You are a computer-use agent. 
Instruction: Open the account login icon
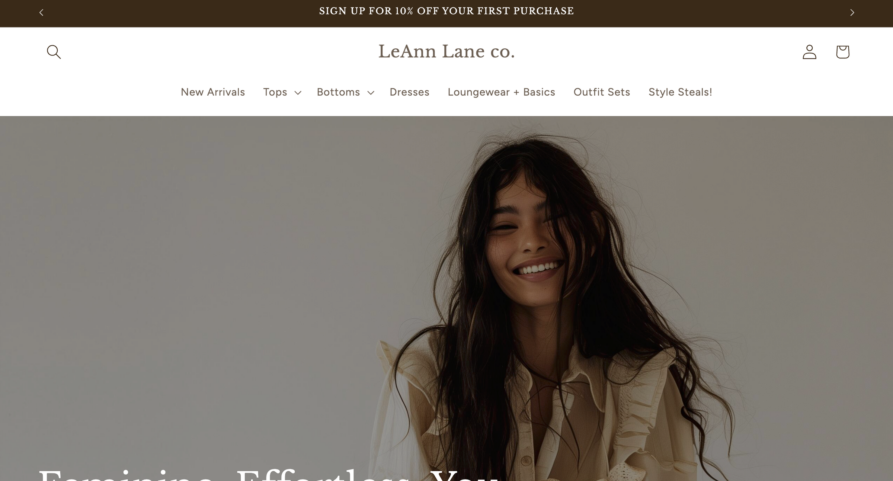click(x=809, y=52)
